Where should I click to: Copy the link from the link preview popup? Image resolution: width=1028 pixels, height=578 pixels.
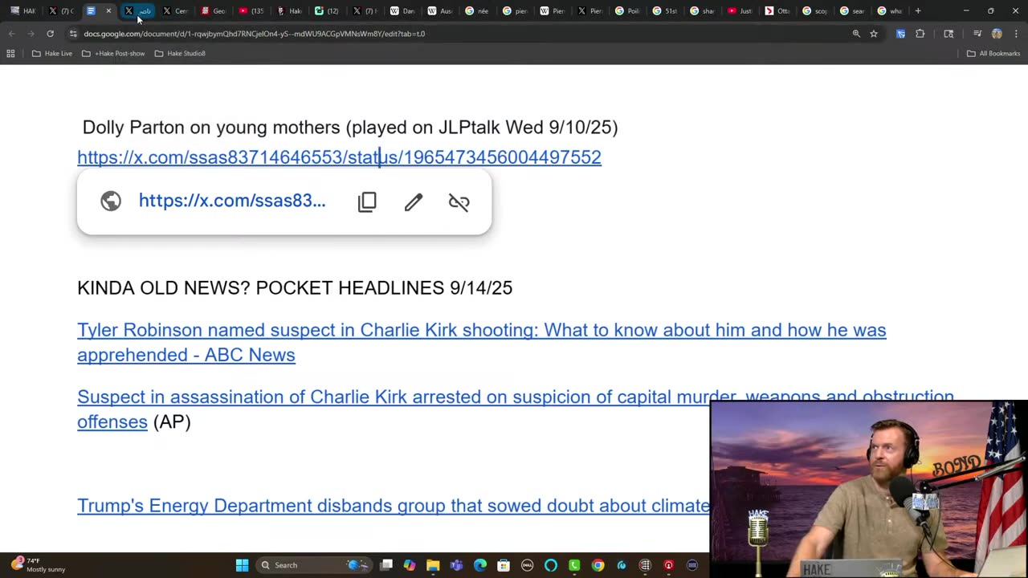tap(367, 201)
